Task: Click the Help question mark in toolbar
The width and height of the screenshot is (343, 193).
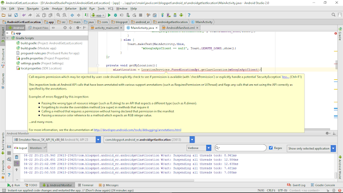Action: 189,15
